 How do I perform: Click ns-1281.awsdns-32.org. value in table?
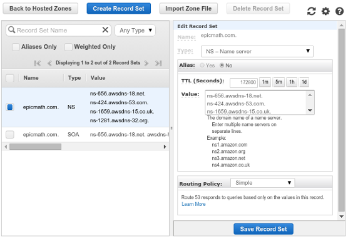(x=120, y=120)
